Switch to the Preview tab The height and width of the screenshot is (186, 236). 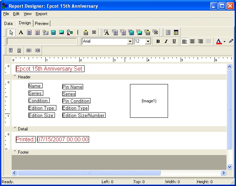[x=42, y=24]
